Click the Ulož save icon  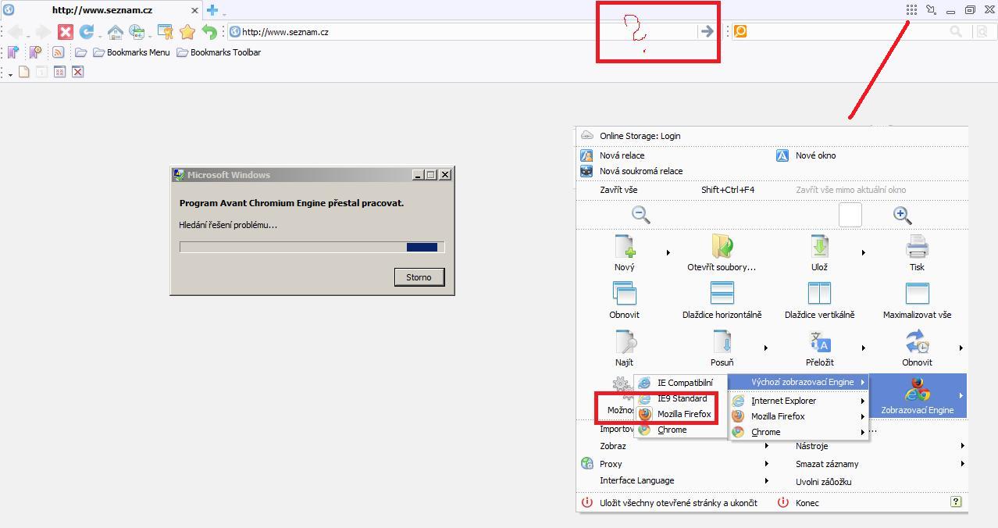coord(820,247)
